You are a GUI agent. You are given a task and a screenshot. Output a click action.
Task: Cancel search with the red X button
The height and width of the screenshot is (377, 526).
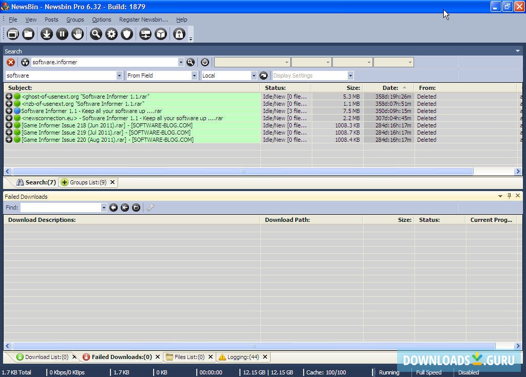pos(10,62)
